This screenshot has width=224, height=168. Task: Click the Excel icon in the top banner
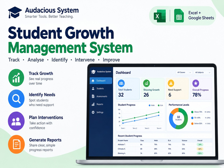pos(160,16)
